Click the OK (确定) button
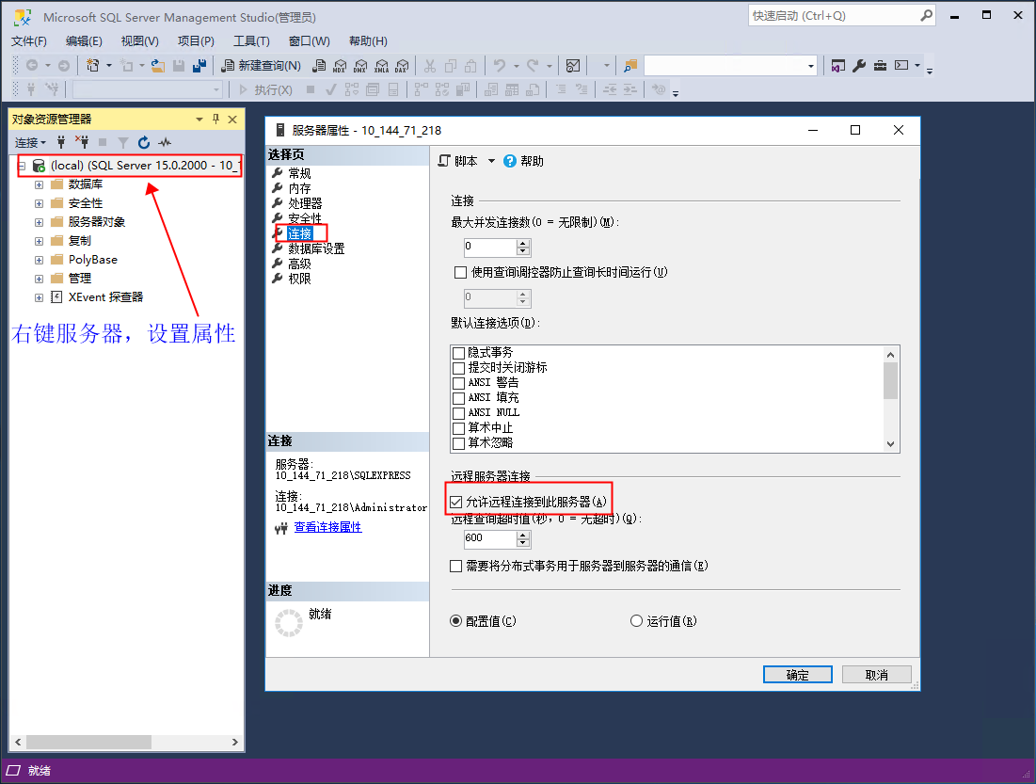This screenshot has height=784, width=1036. point(797,675)
